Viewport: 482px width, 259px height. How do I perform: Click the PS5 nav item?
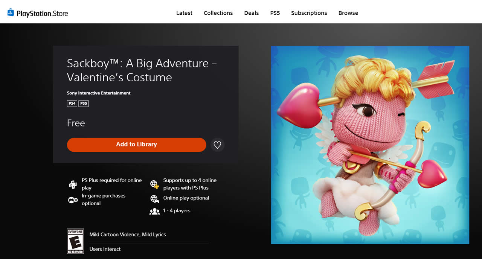point(275,12)
